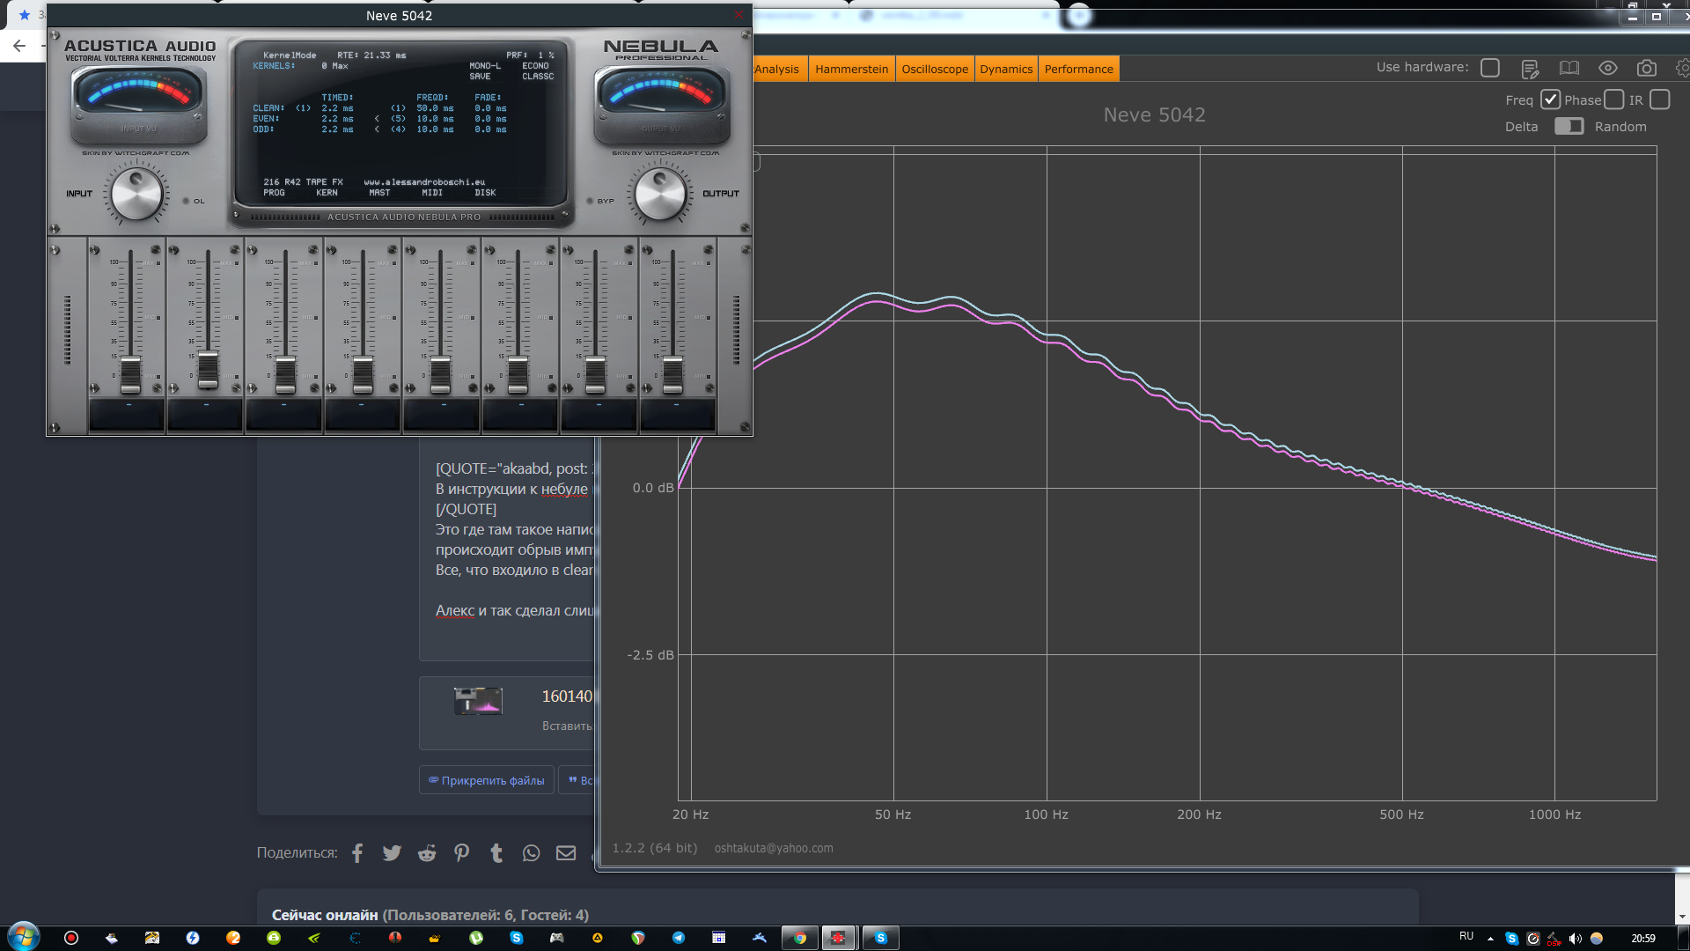
Task: Click the second Nebula fader handle
Action: [208, 369]
